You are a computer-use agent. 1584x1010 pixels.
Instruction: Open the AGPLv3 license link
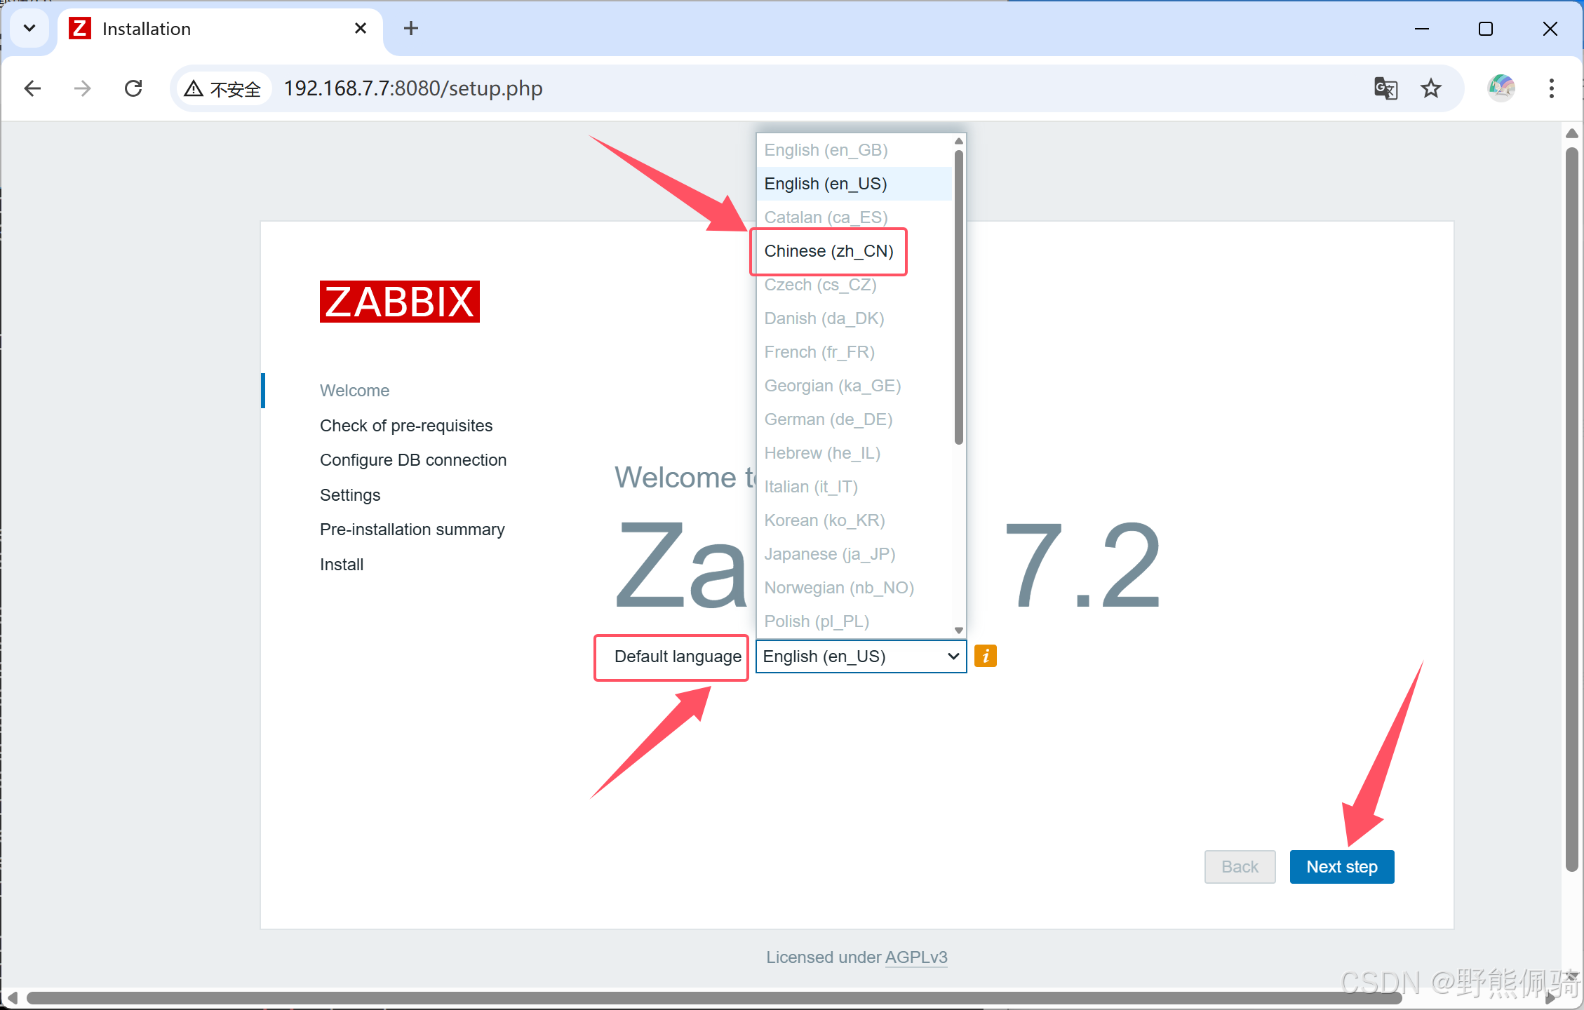pyautogui.click(x=916, y=957)
